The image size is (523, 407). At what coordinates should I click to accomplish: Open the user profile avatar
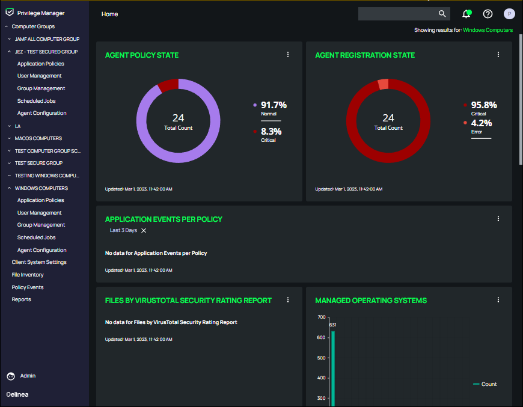point(509,14)
